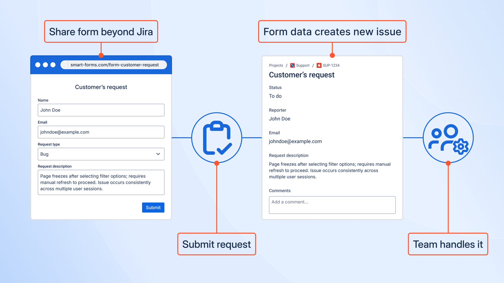Viewport: 504px width, 283px height.
Task: Focus the Email field johndoe@example.com
Action: point(101,132)
